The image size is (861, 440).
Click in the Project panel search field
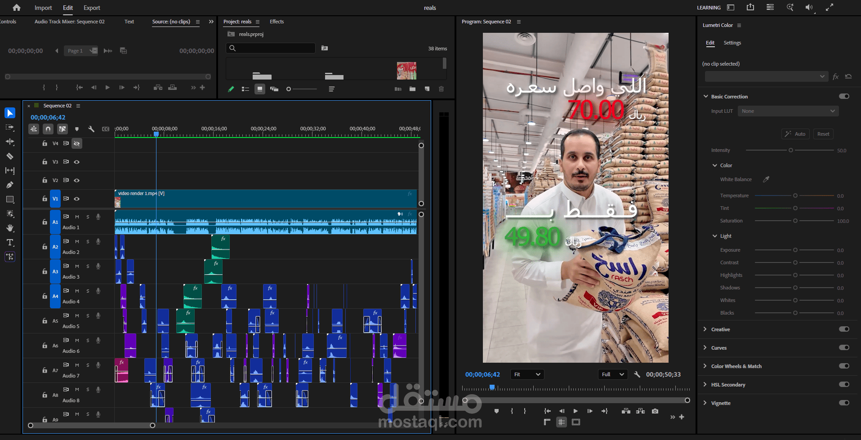pyautogui.click(x=271, y=48)
